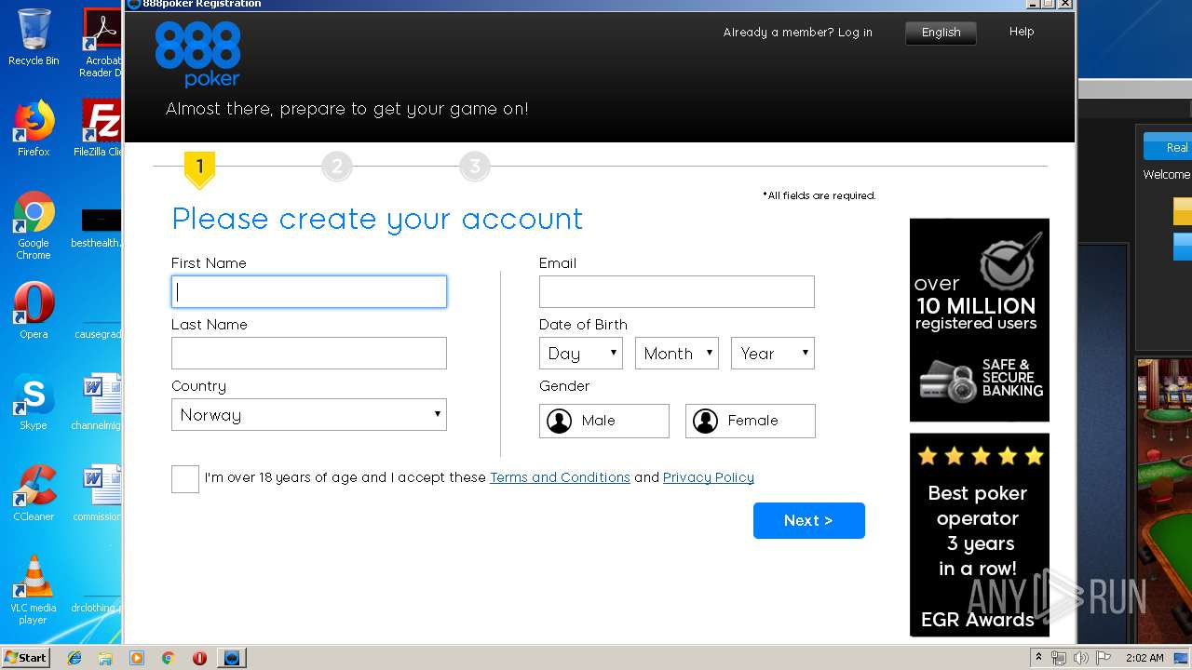Click the 888poker logo

(x=198, y=55)
